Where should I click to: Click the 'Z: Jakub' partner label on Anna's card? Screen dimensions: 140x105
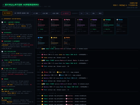[x=40, y=29]
